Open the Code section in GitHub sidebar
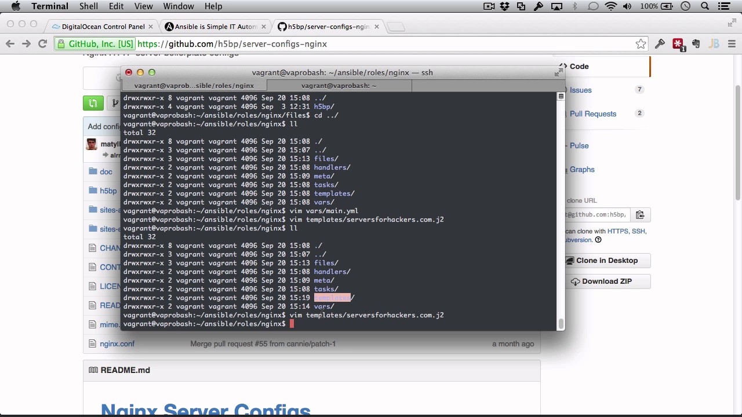 pyautogui.click(x=579, y=66)
